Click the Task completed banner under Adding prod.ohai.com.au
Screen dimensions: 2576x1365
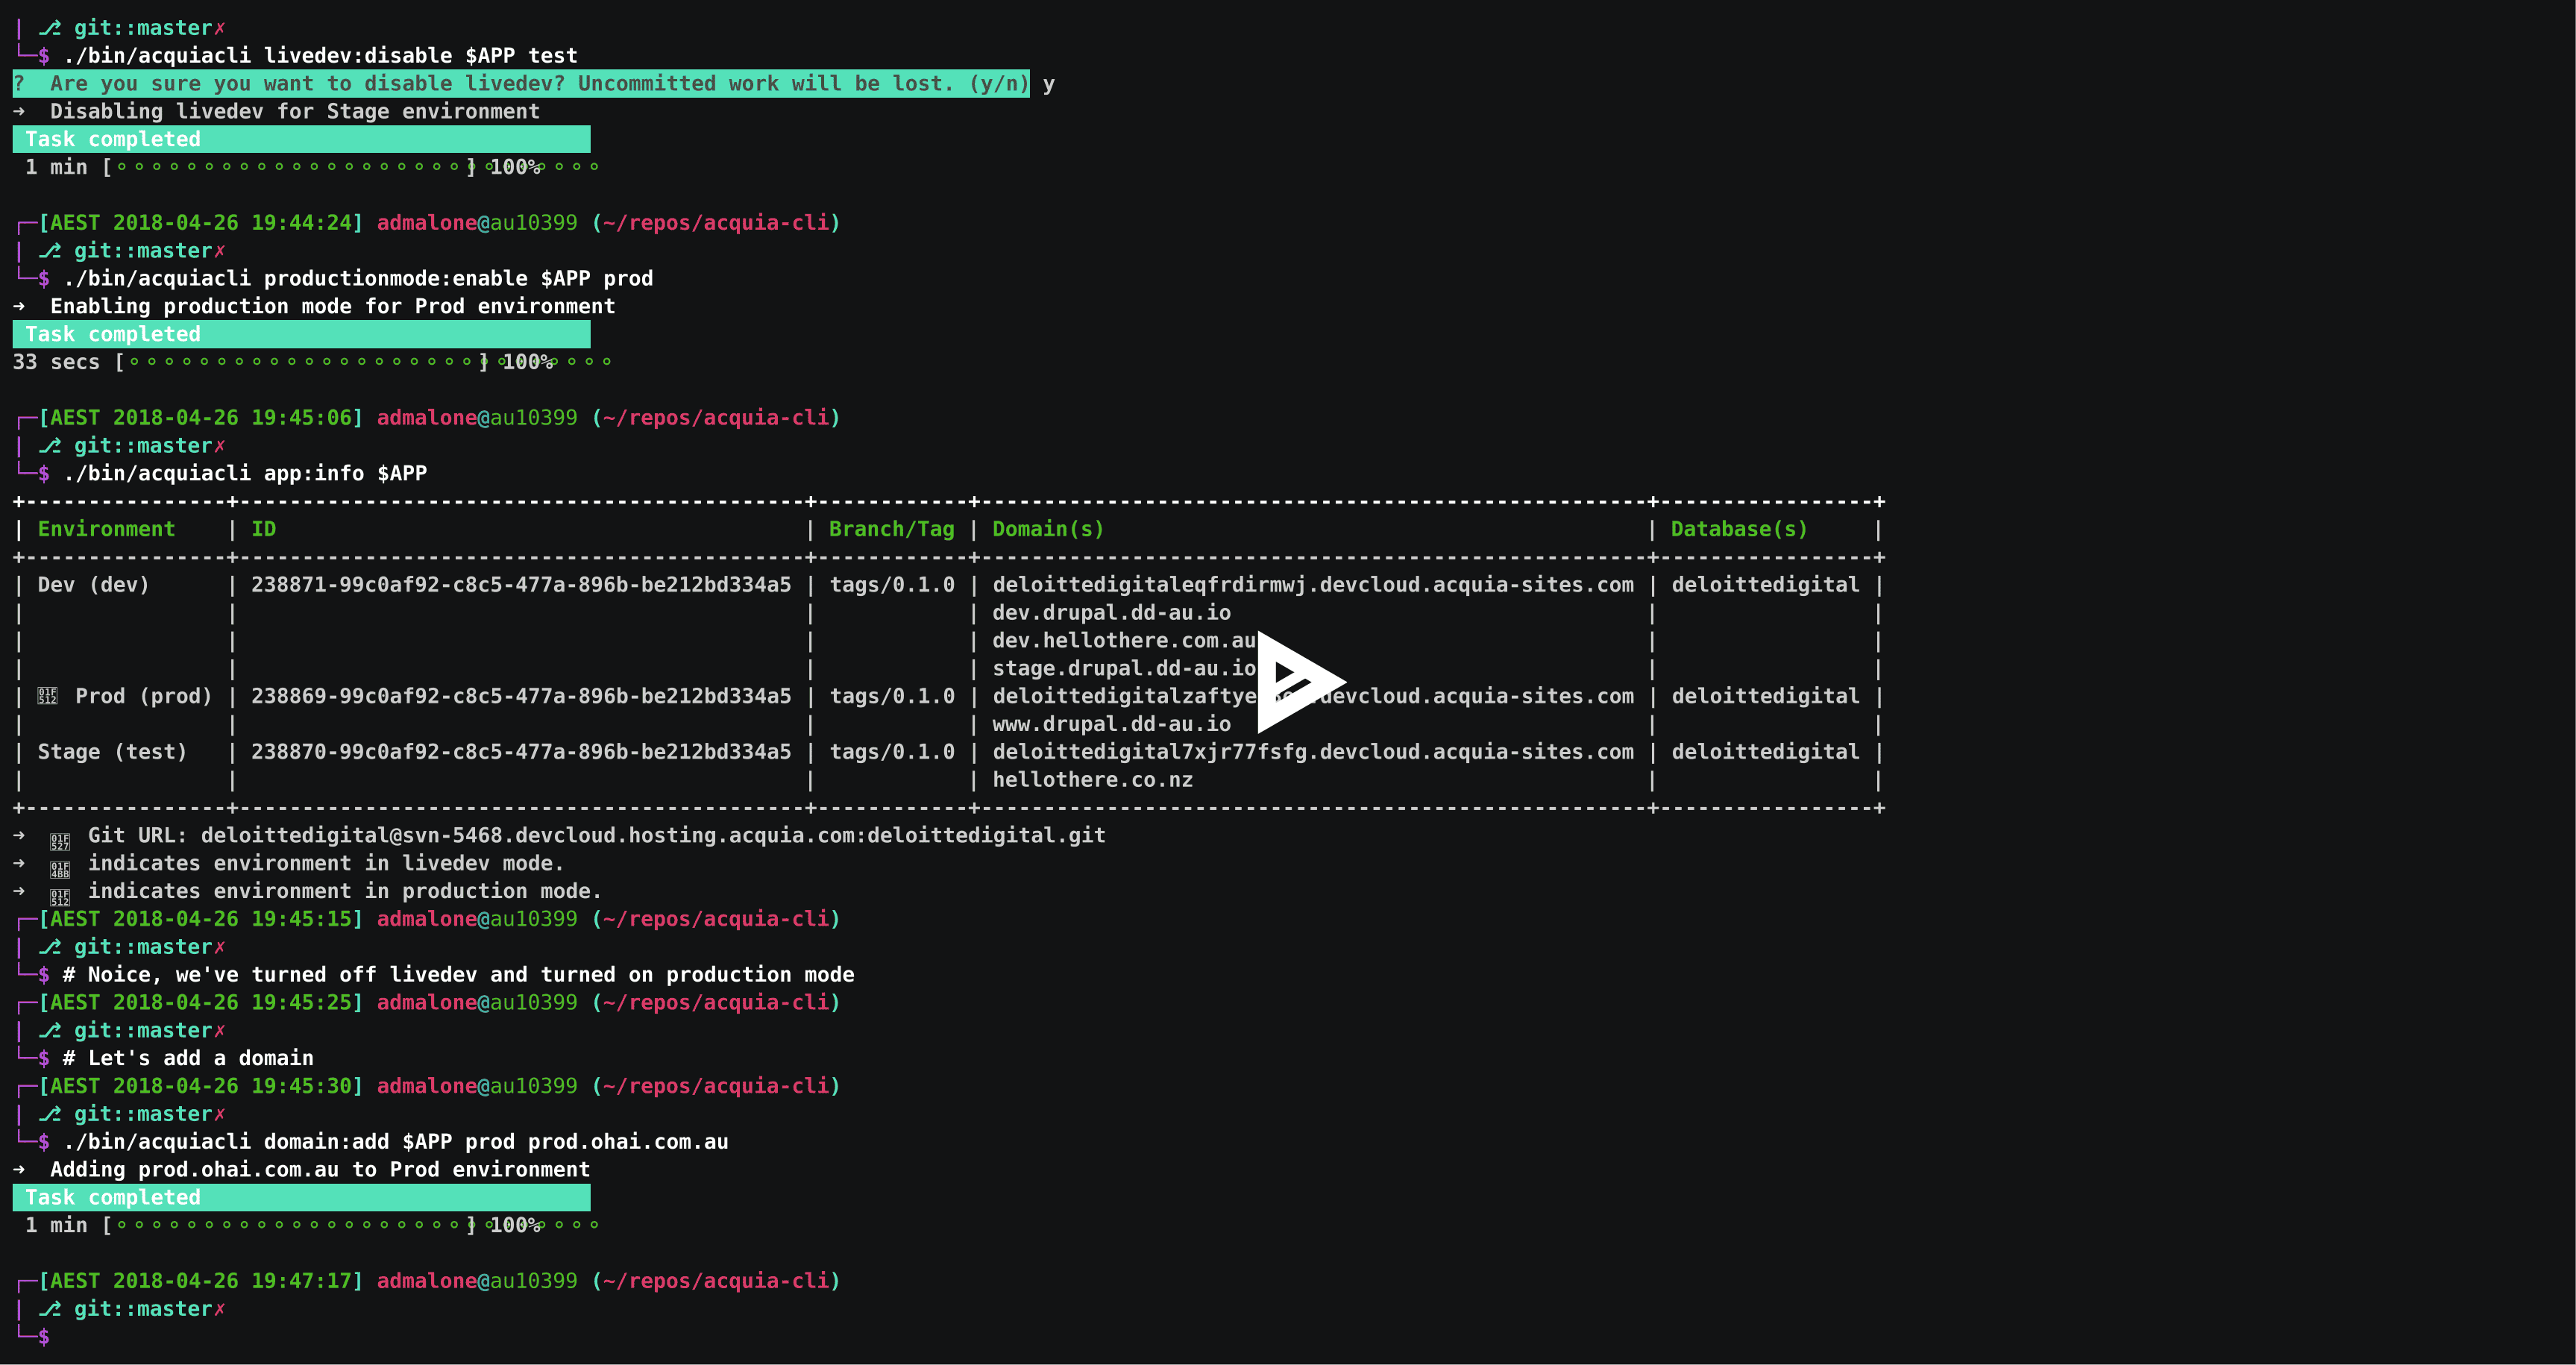(x=301, y=1197)
